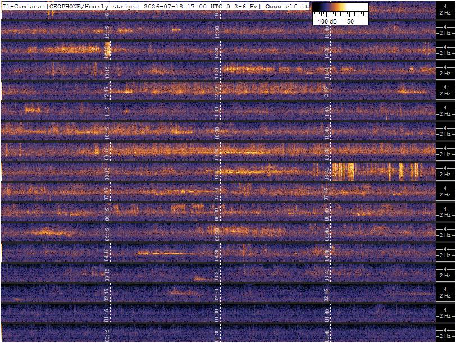Click the 03:15 time marker
This screenshot has width=456, height=343.
click(107, 275)
